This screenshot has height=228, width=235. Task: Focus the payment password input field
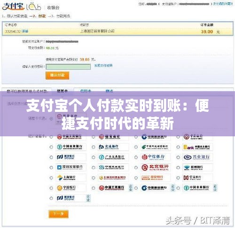(x=68, y=67)
